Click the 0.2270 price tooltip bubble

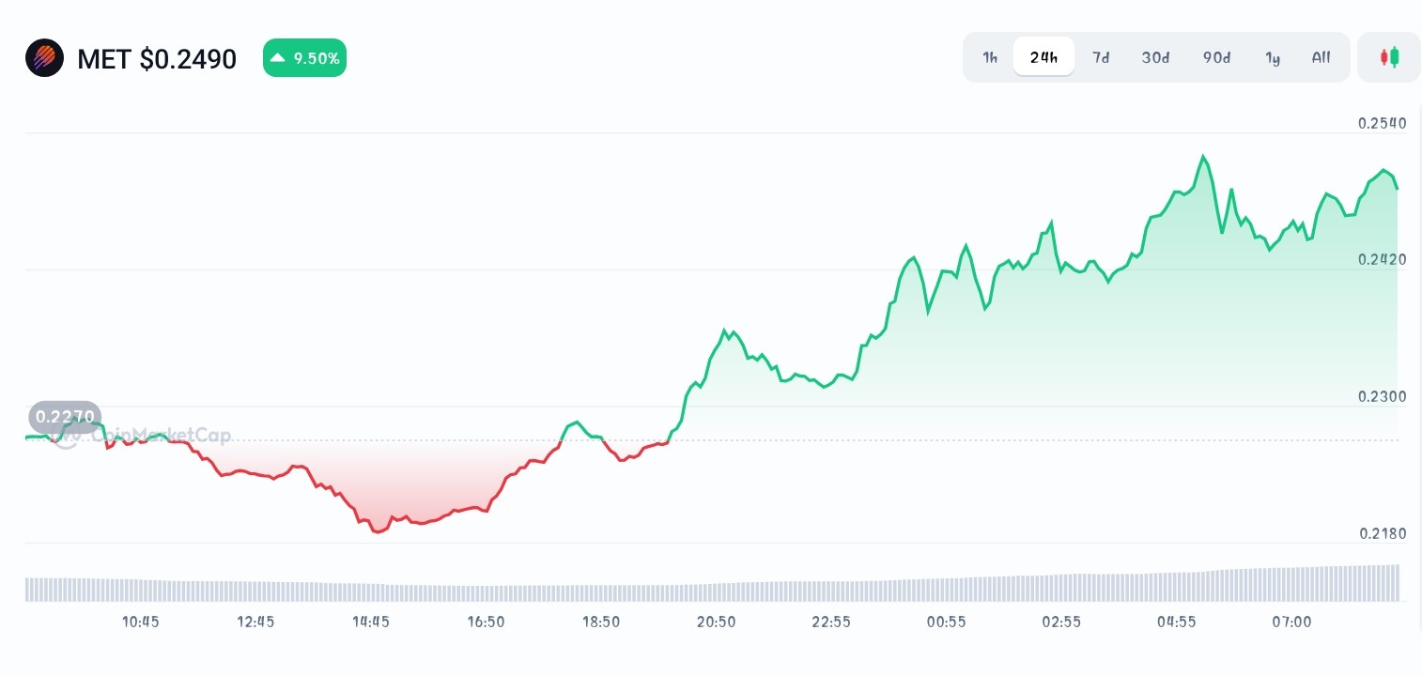[64, 417]
